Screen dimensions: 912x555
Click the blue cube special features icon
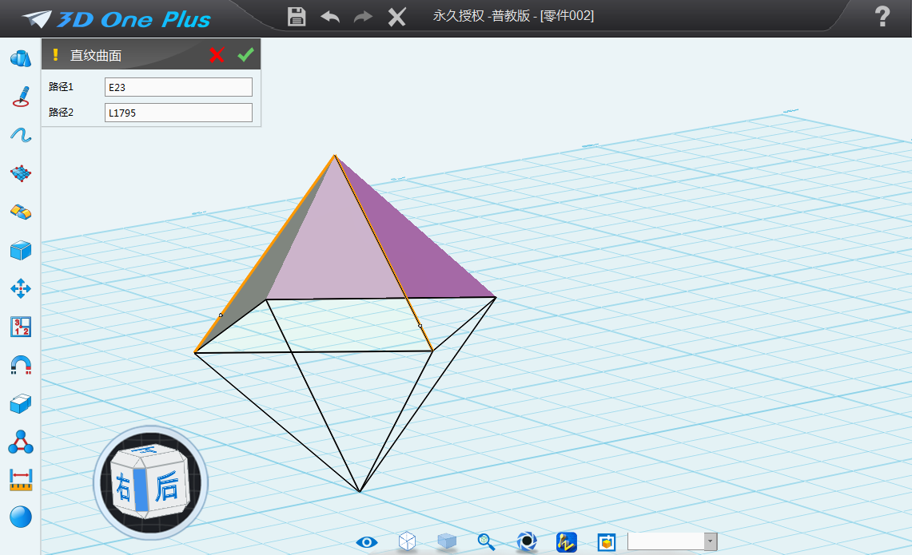tap(20, 251)
